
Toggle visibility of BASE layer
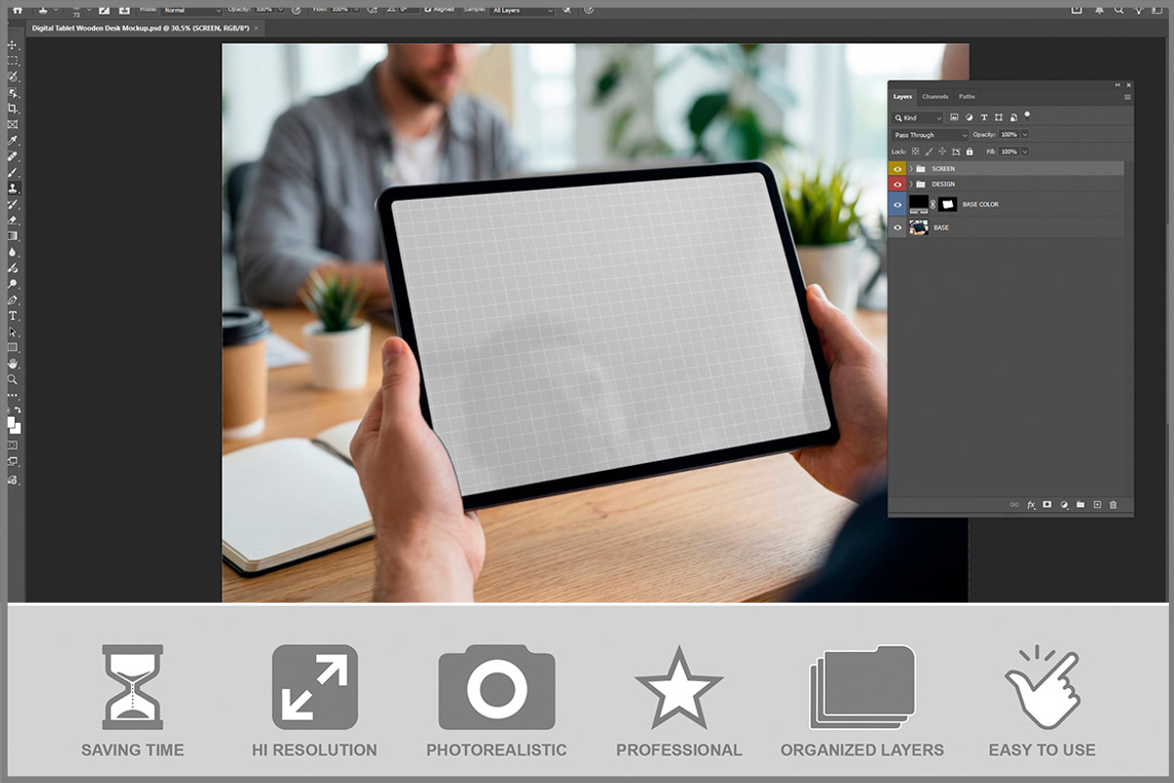[x=897, y=227]
